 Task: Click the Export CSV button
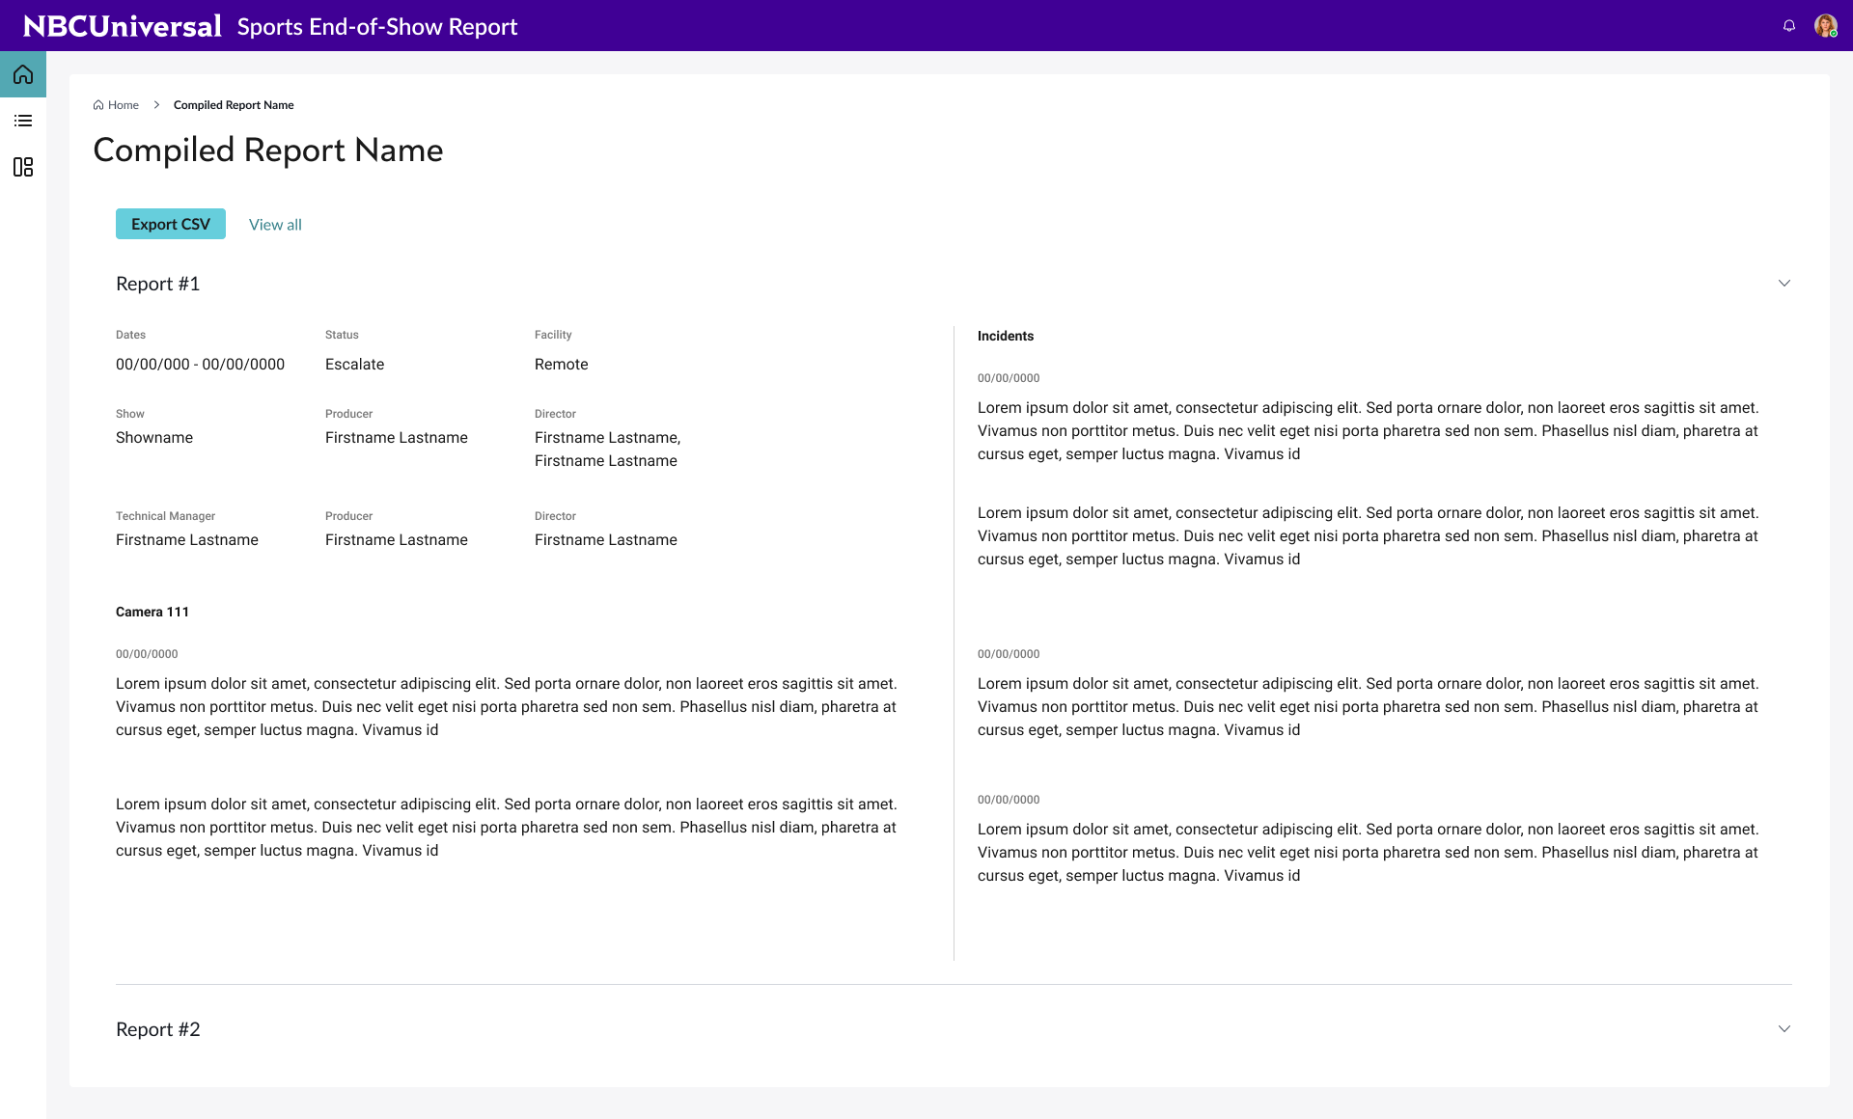coord(171,224)
